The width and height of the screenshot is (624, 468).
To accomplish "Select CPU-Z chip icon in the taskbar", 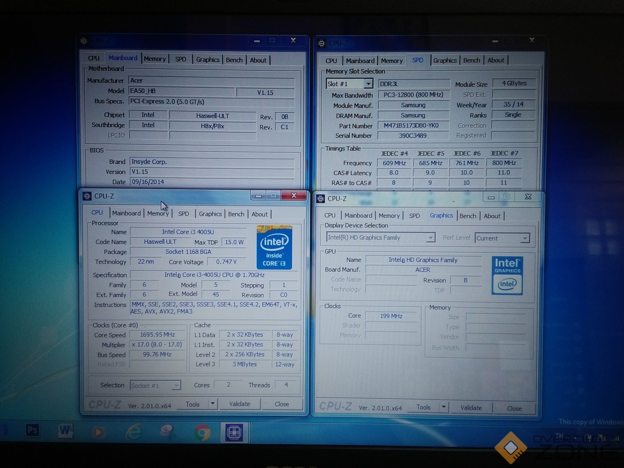I will click(x=234, y=432).
